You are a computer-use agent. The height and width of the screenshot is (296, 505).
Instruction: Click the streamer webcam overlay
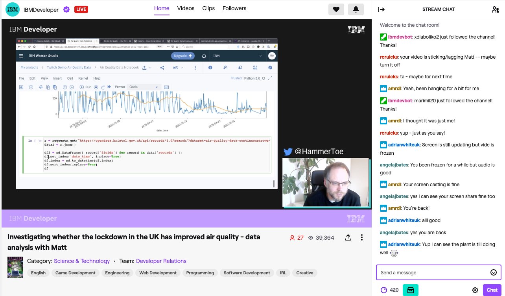(x=326, y=182)
